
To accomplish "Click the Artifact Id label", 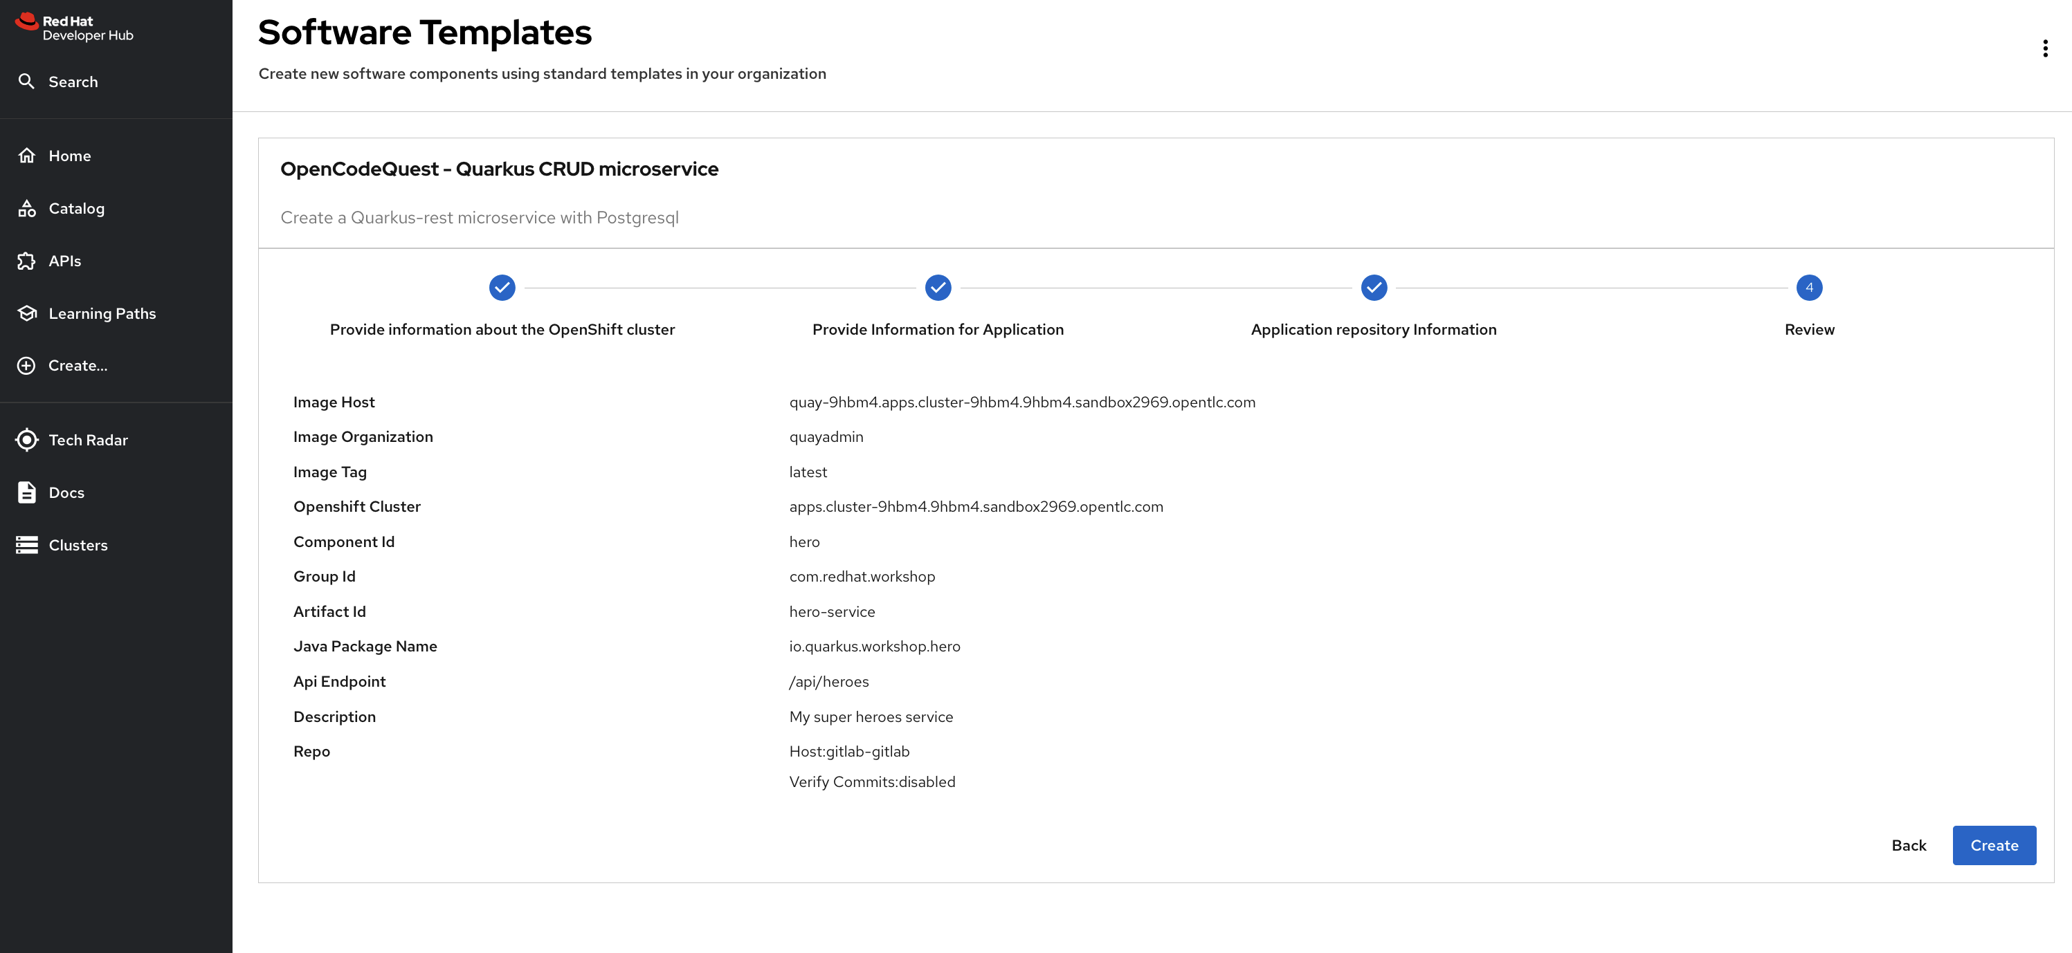I will click(329, 611).
